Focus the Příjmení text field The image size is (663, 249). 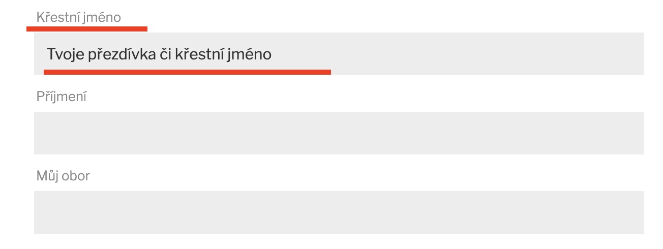coord(339,133)
